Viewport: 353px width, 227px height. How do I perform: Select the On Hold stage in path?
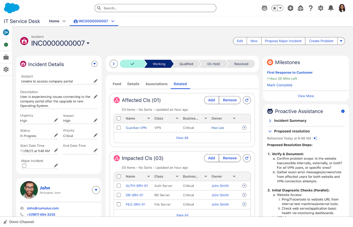213,64
